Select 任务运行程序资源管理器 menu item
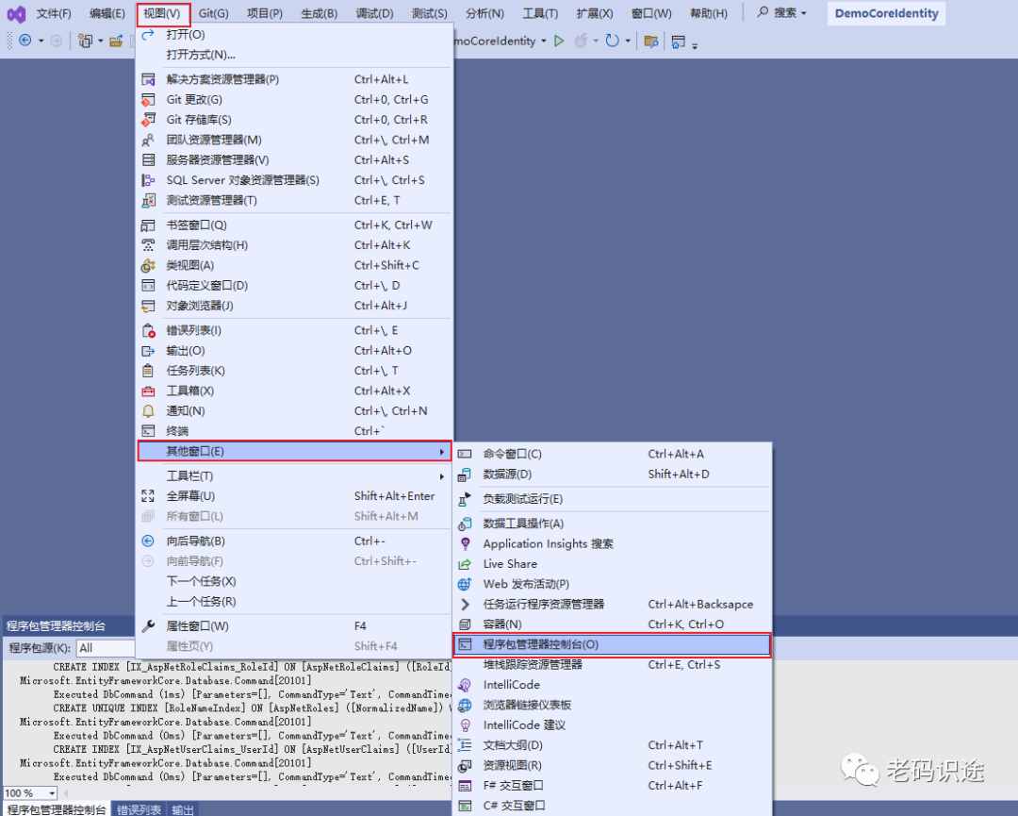 coord(612,604)
